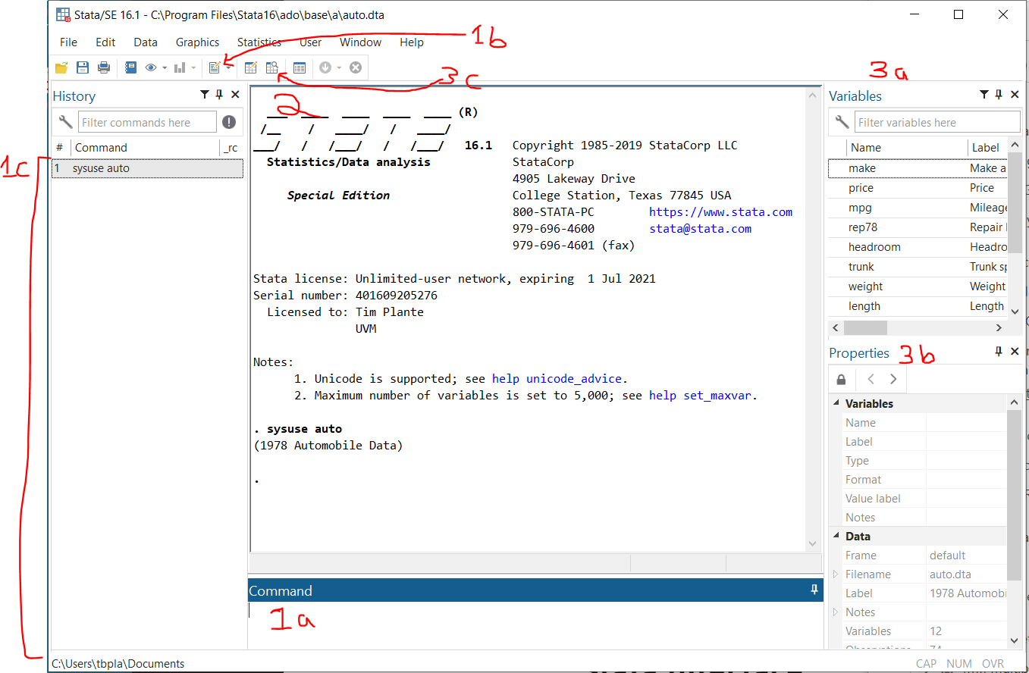
Task: Click the Filter variables here input field
Action: pyautogui.click(x=937, y=122)
